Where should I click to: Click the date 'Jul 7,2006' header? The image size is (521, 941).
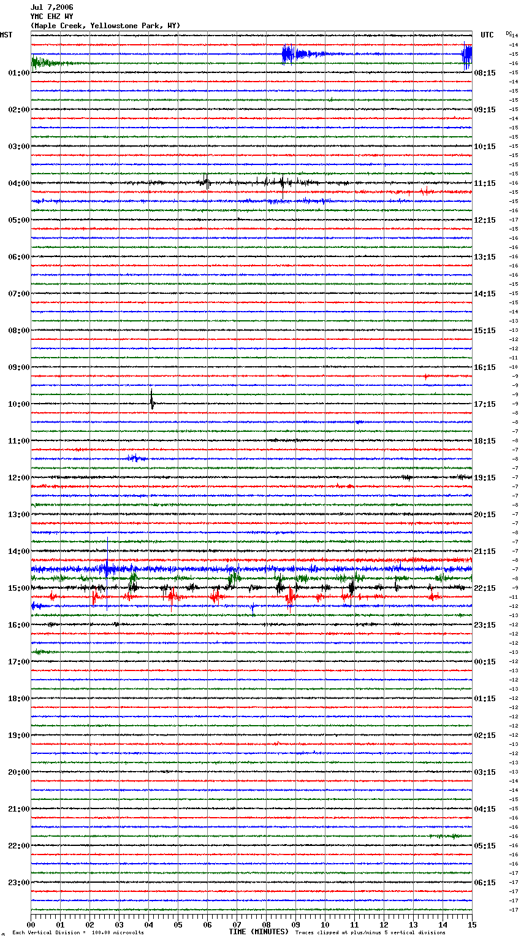click(52, 7)
